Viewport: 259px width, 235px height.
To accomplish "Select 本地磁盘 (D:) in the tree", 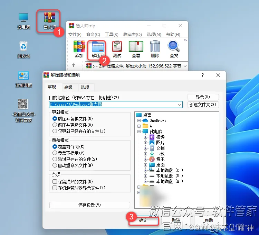I will point(170,176).
